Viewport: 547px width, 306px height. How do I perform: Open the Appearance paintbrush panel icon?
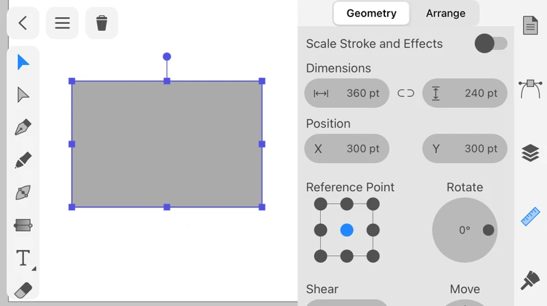[531, 280]
